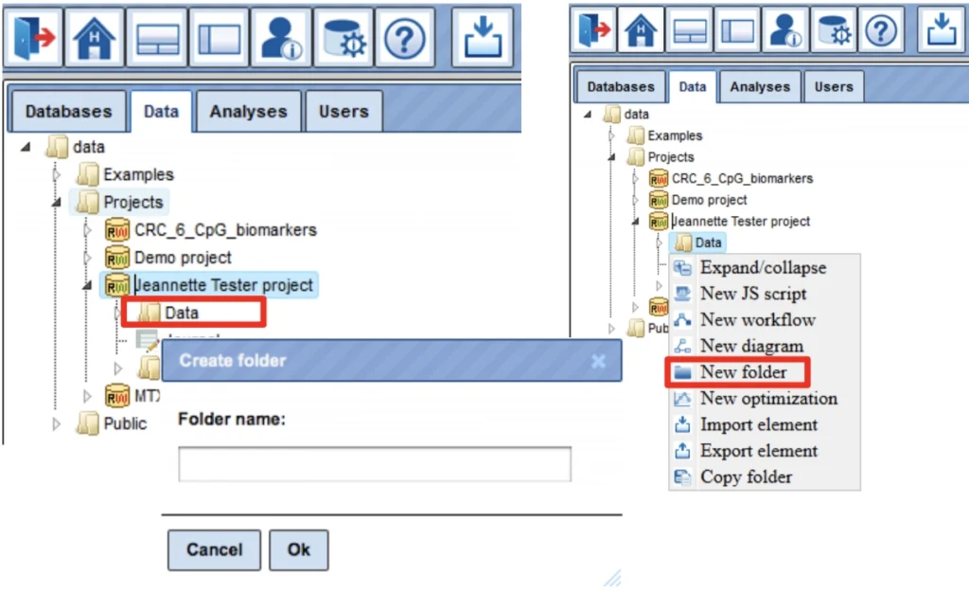Choose Export element from the context menu
The image size is (969, 591).
(x=758, y=451)
